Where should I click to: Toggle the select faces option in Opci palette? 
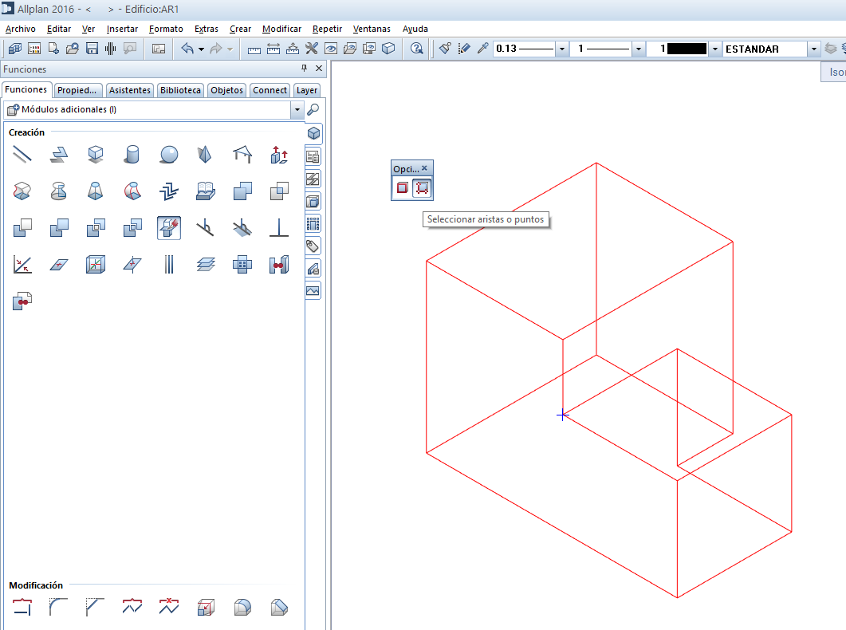[x=403, y=188]
